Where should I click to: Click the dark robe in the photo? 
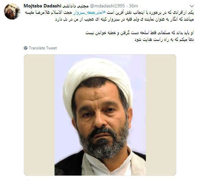[x=68, y=164]
